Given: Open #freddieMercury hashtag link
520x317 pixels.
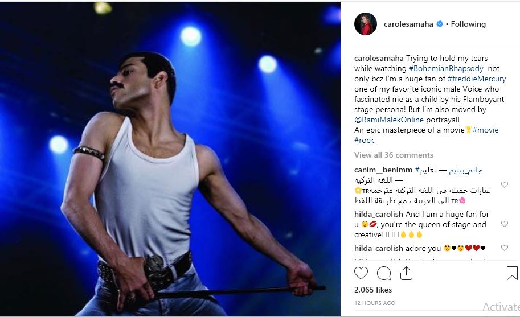Looking at the screenshot, I should pyautogui.click(x=477, y=79).
